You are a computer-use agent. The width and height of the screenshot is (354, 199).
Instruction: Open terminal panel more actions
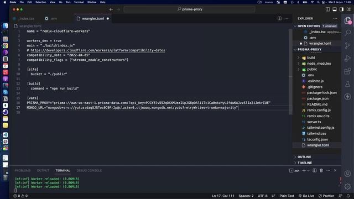pos(328,171)
